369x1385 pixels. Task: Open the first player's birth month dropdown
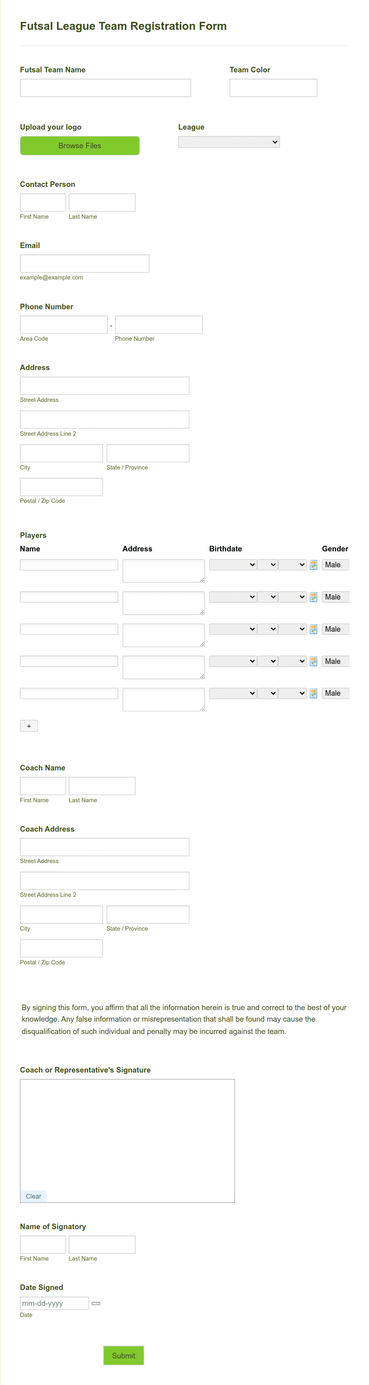click(232, 564)
